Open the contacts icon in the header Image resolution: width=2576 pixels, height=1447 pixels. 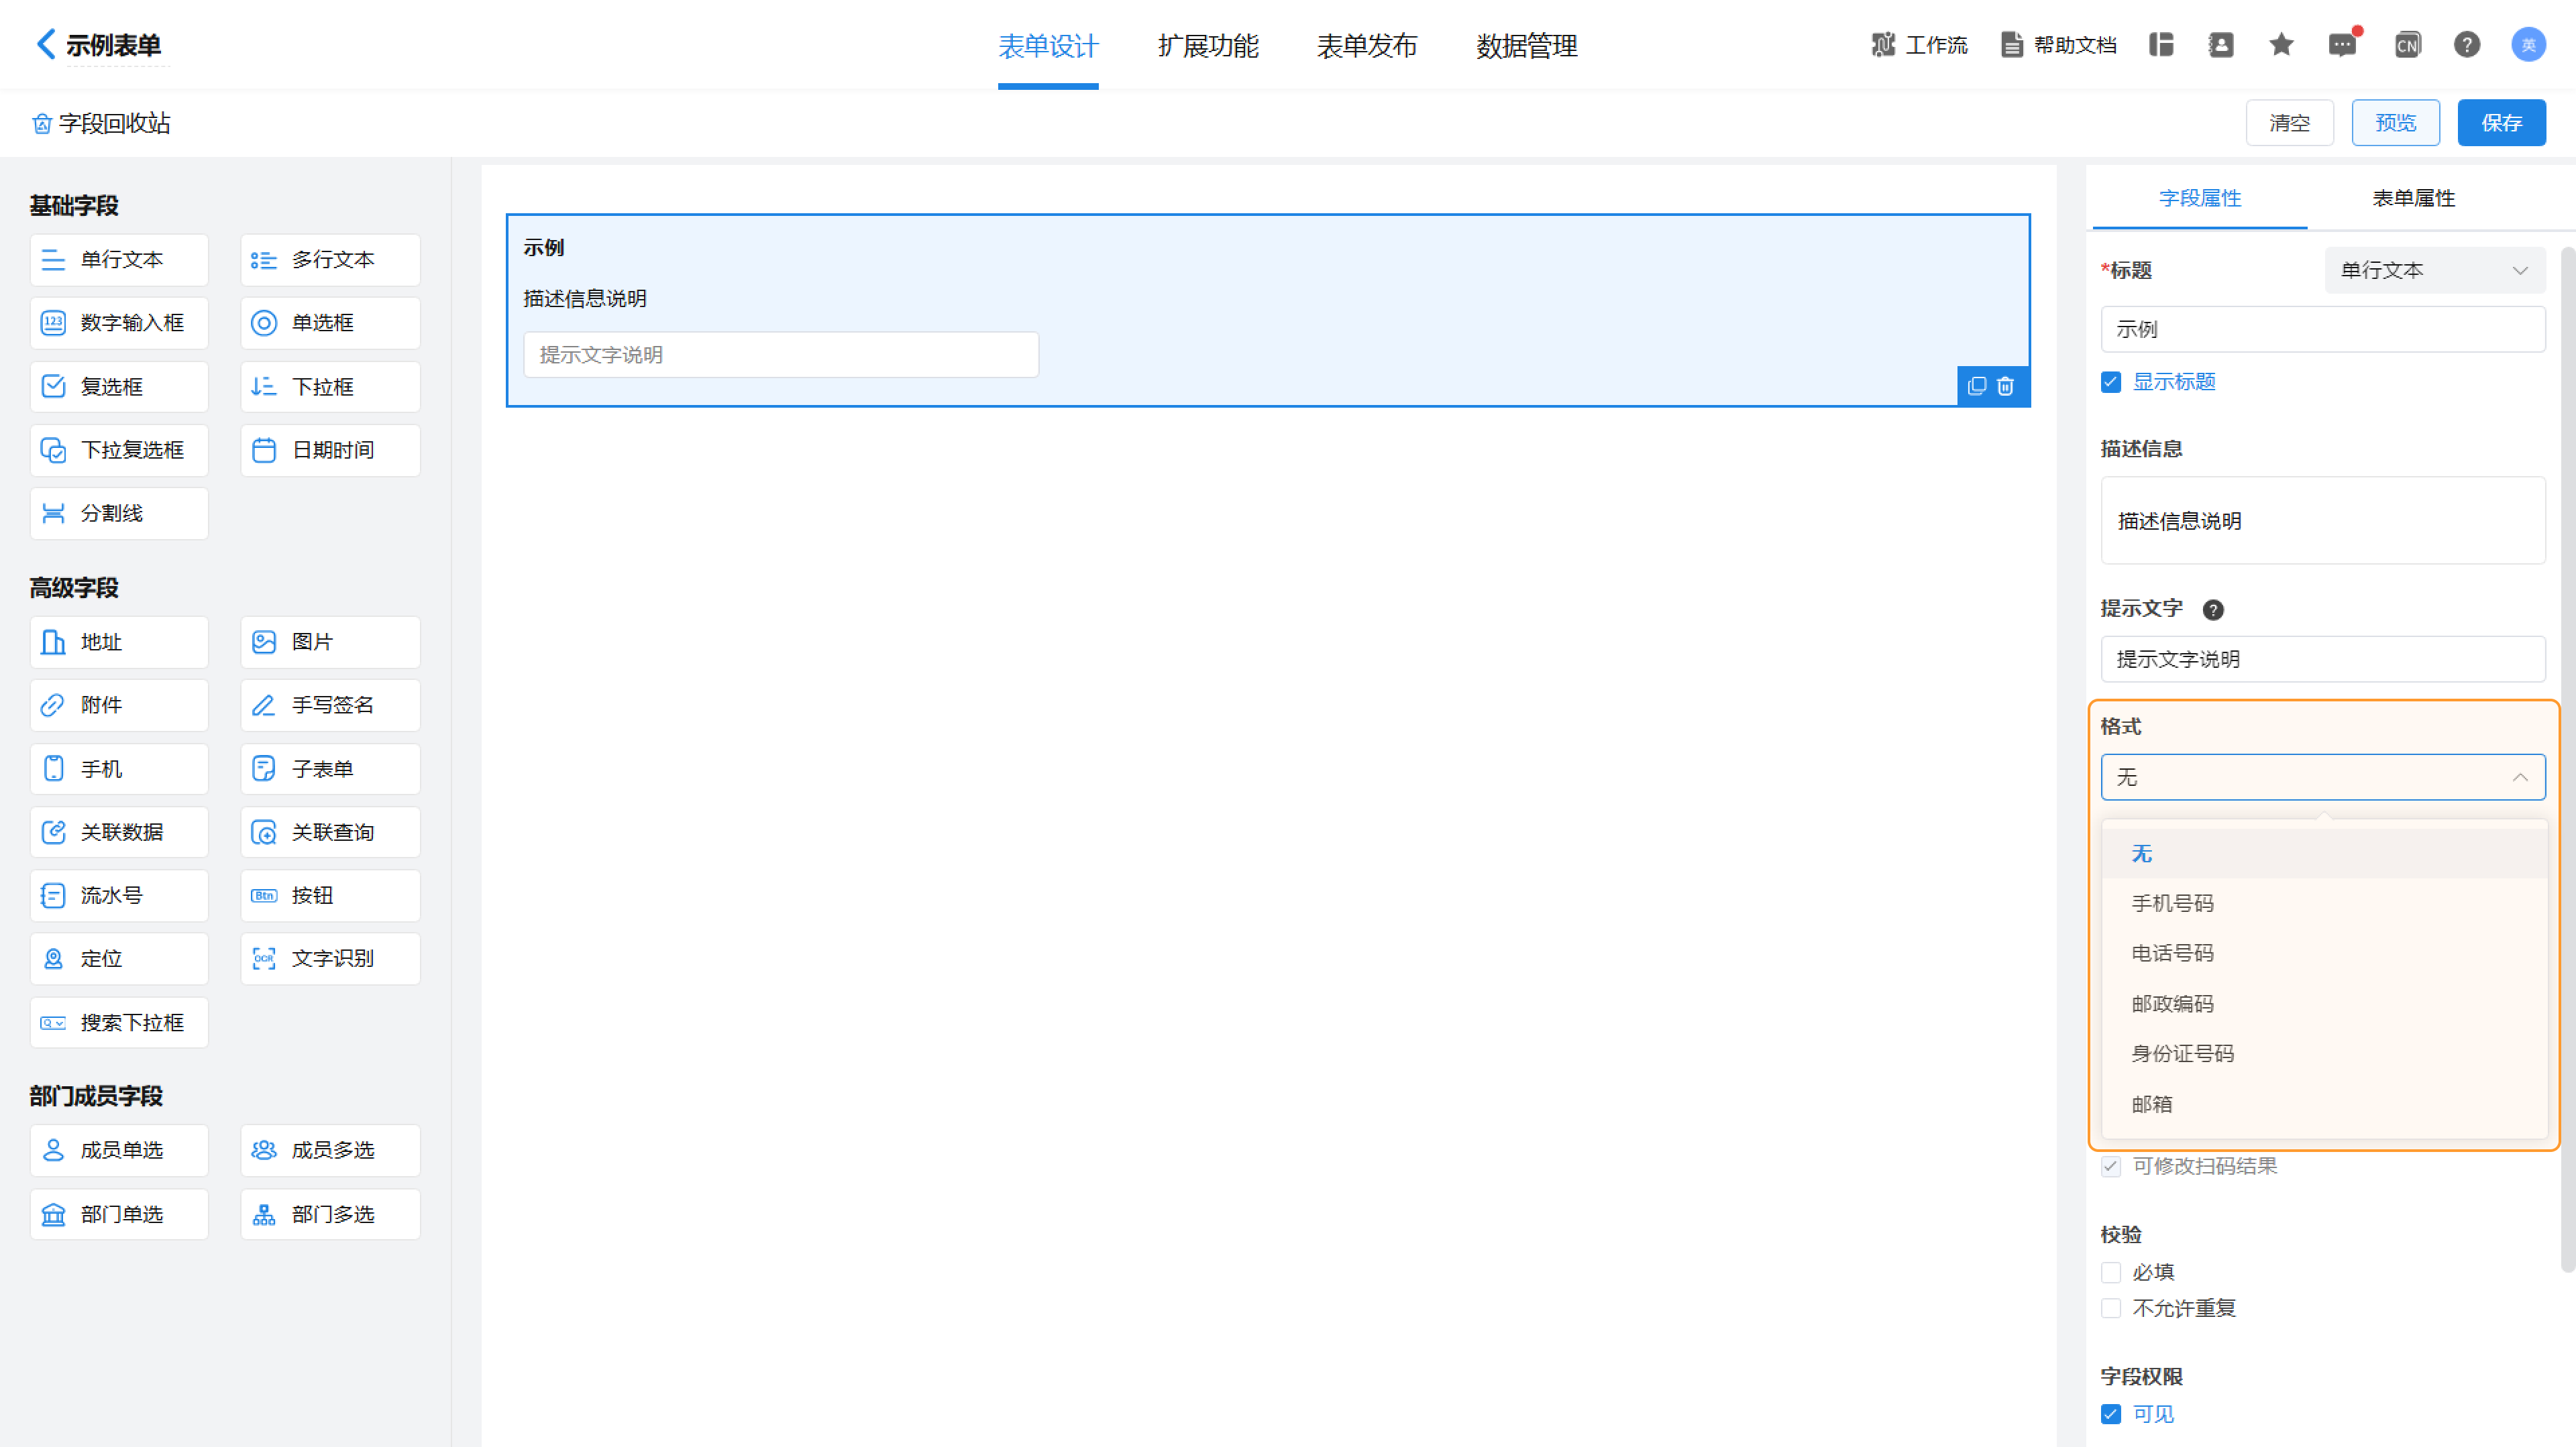point(2221,45)
